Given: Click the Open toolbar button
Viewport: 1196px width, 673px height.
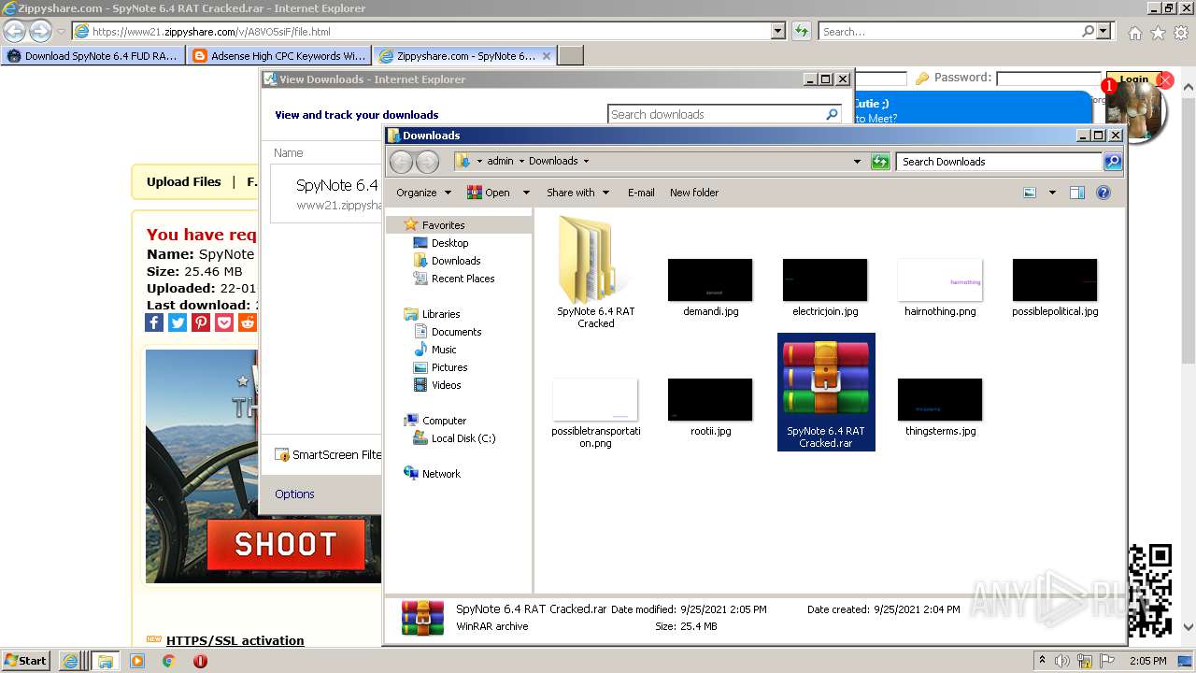Looking at the screenshot, I should point(489,193).
